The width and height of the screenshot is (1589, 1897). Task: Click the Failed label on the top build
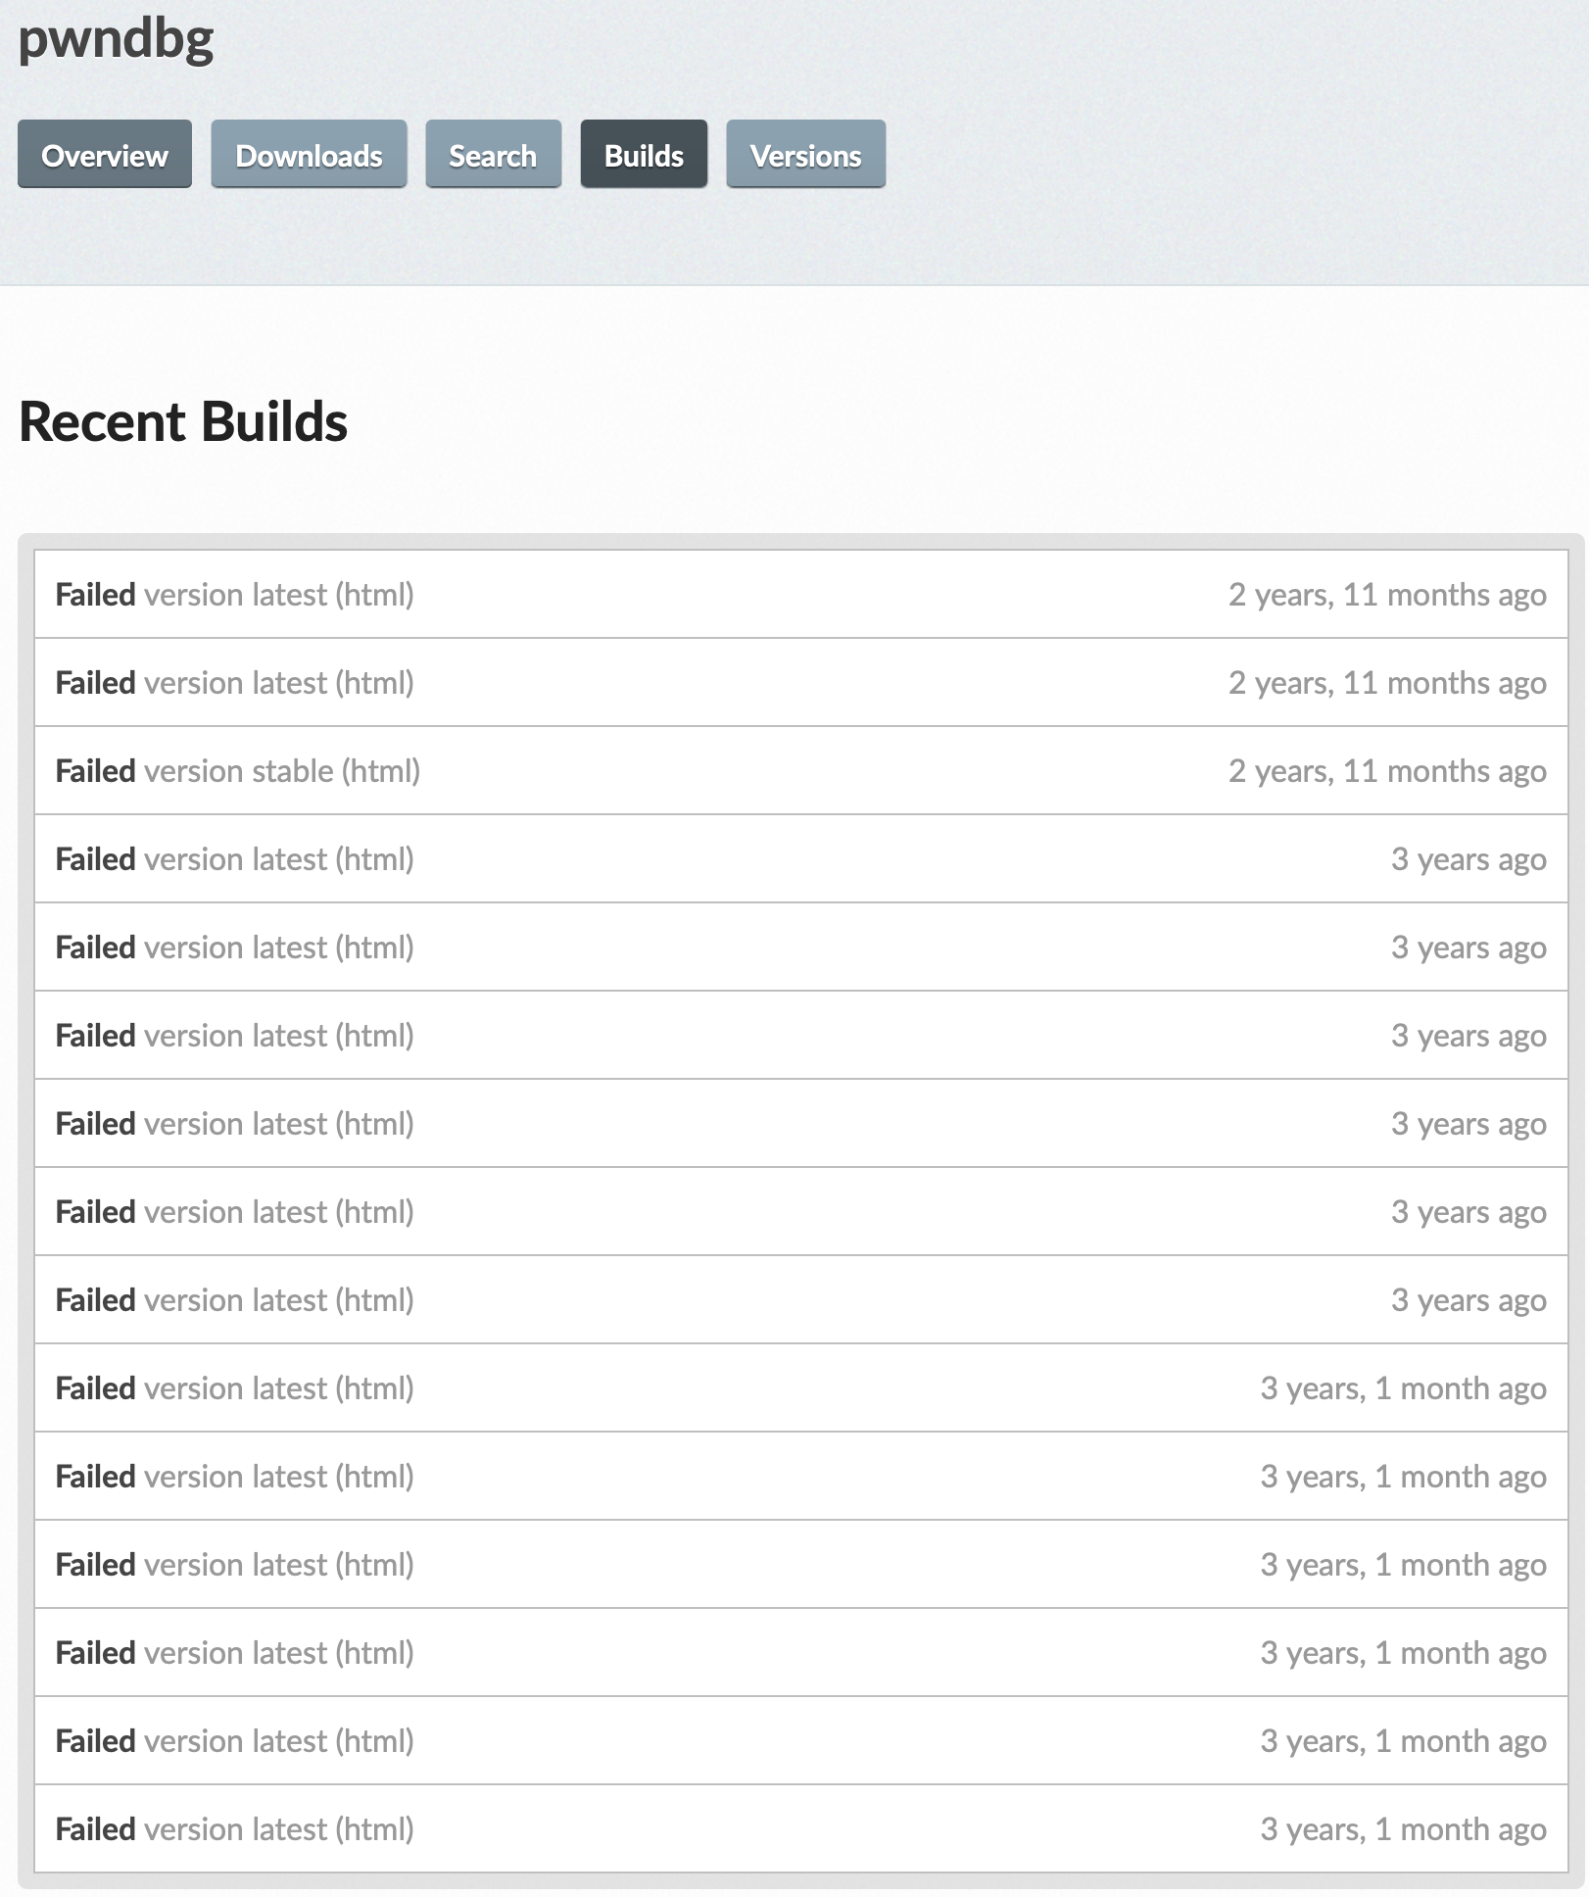pyautogui.click(x=96, y=594)
